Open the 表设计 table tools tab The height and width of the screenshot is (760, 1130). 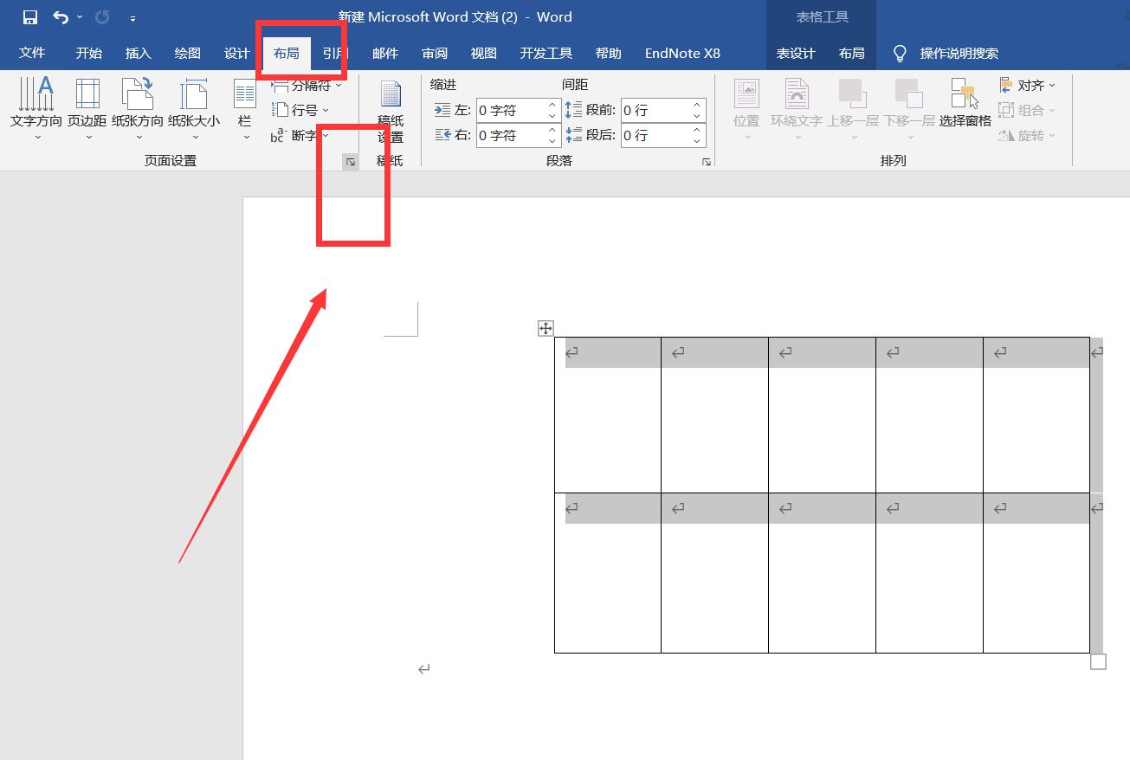click(796, 53)
